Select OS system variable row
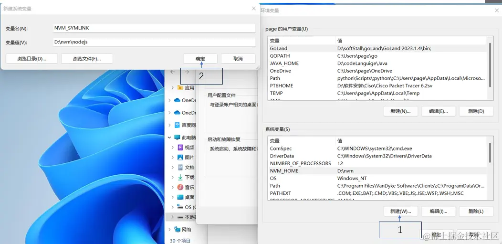Image resolution: width=502 pixels, height=244 pixels. pos(378,179)
